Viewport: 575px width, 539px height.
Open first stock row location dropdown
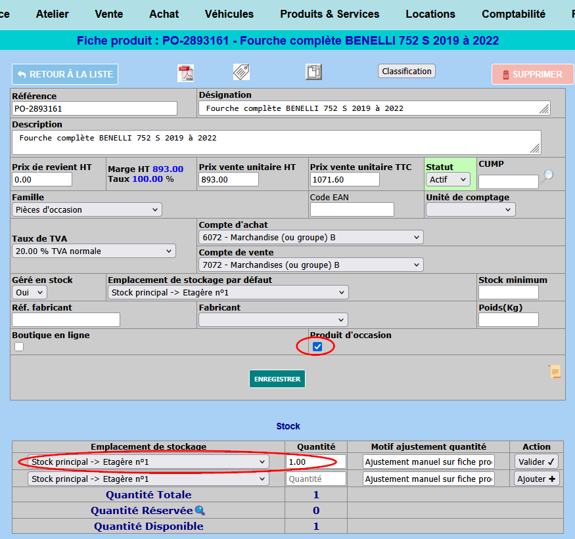coord(149,462)
